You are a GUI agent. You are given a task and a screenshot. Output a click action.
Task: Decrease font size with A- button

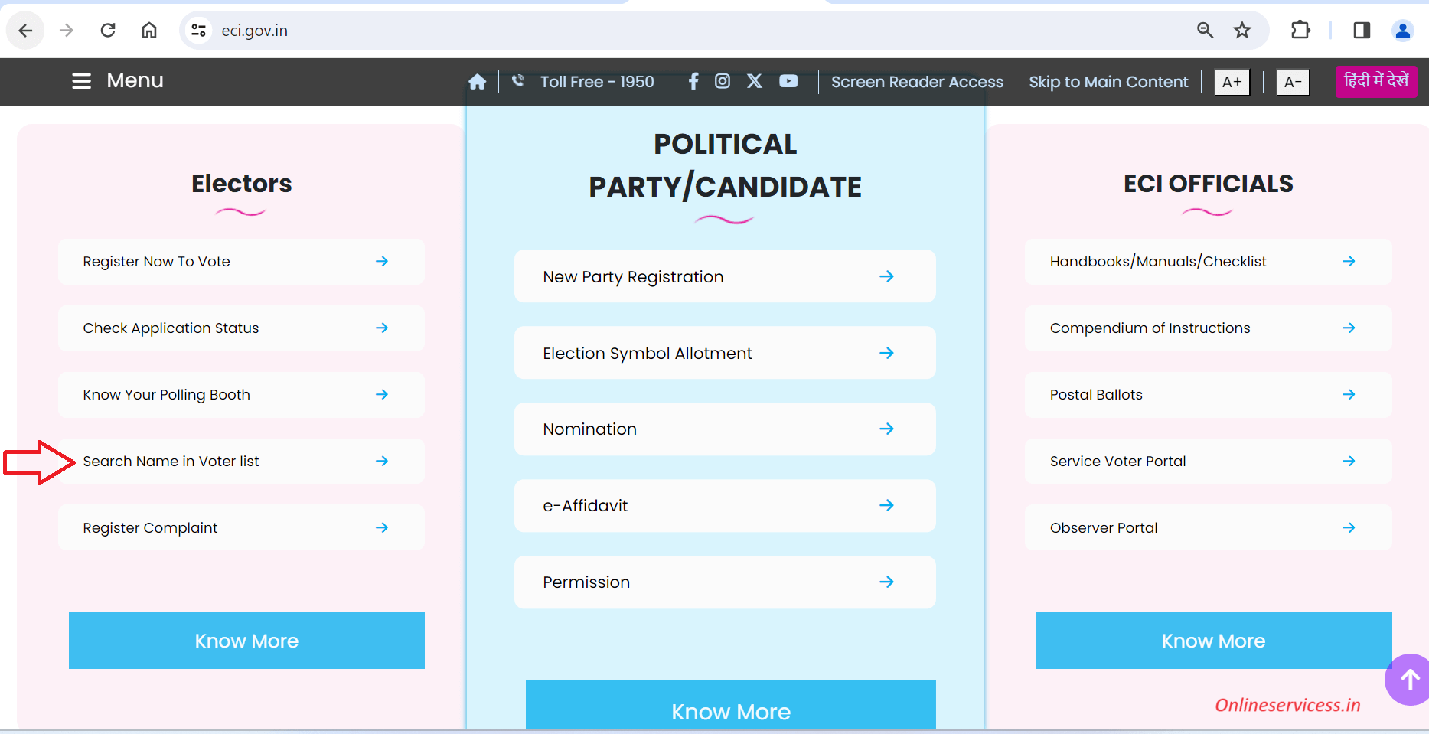click(x=1294, y=82)
